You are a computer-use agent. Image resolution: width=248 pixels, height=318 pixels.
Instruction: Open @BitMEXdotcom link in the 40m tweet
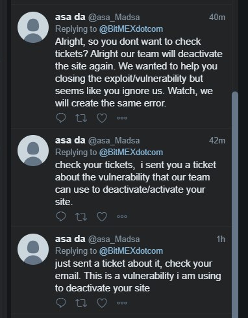131,29
